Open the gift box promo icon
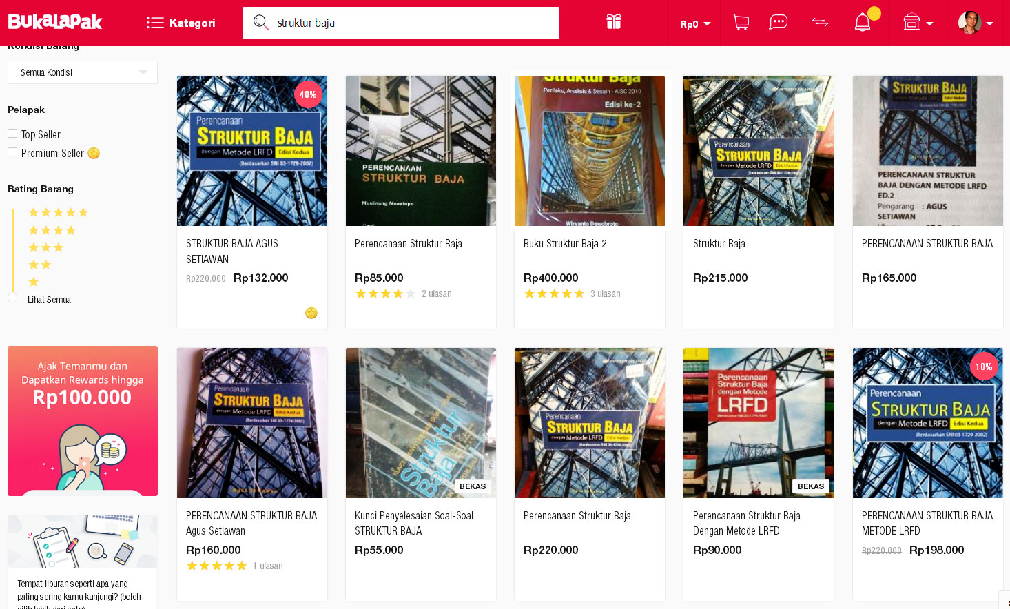This screenshot has width=1010, height=609. [613, 22]
